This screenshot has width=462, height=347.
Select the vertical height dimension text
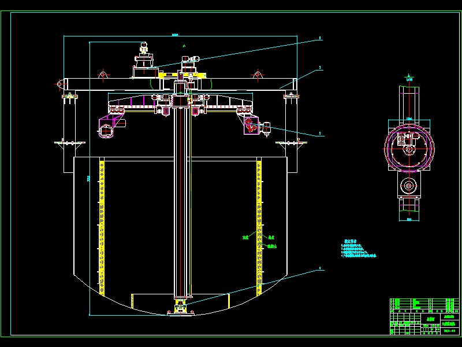tap(89, 179)
